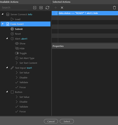
Task: Remove the action with the X icon
Action: tap(62, 8)
